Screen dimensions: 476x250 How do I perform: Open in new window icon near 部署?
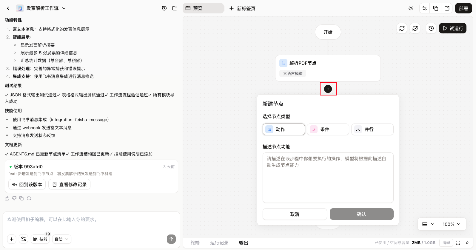(447, 8)
